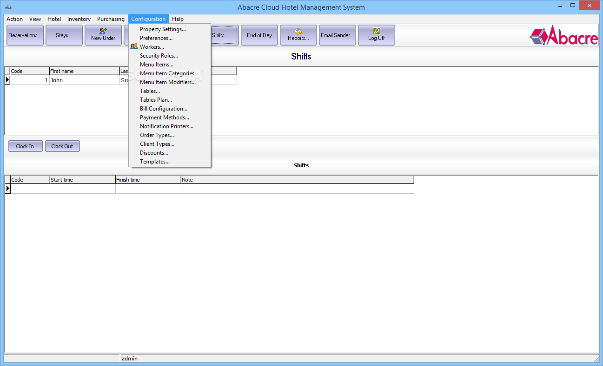Image resolution: width=603 pixels, height=366 pixels.
Task: Open the Purchasing menu
Action: click(111, 19)
